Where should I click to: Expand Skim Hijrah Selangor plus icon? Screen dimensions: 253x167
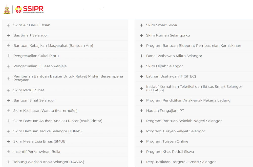pos(141,66)
